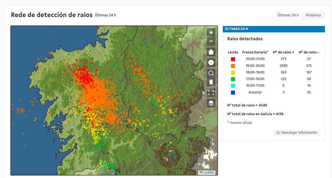Click the 575 negative rays value
The image size is (332, 178).
[309, 66]
